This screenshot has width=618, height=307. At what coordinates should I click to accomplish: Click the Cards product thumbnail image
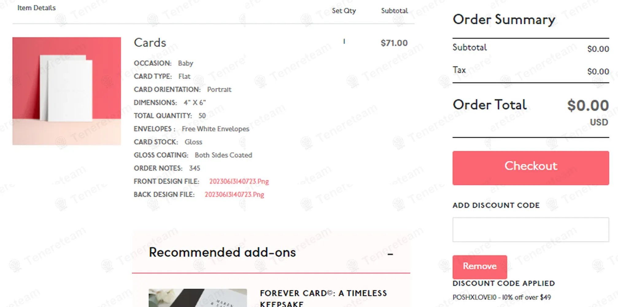67,91
